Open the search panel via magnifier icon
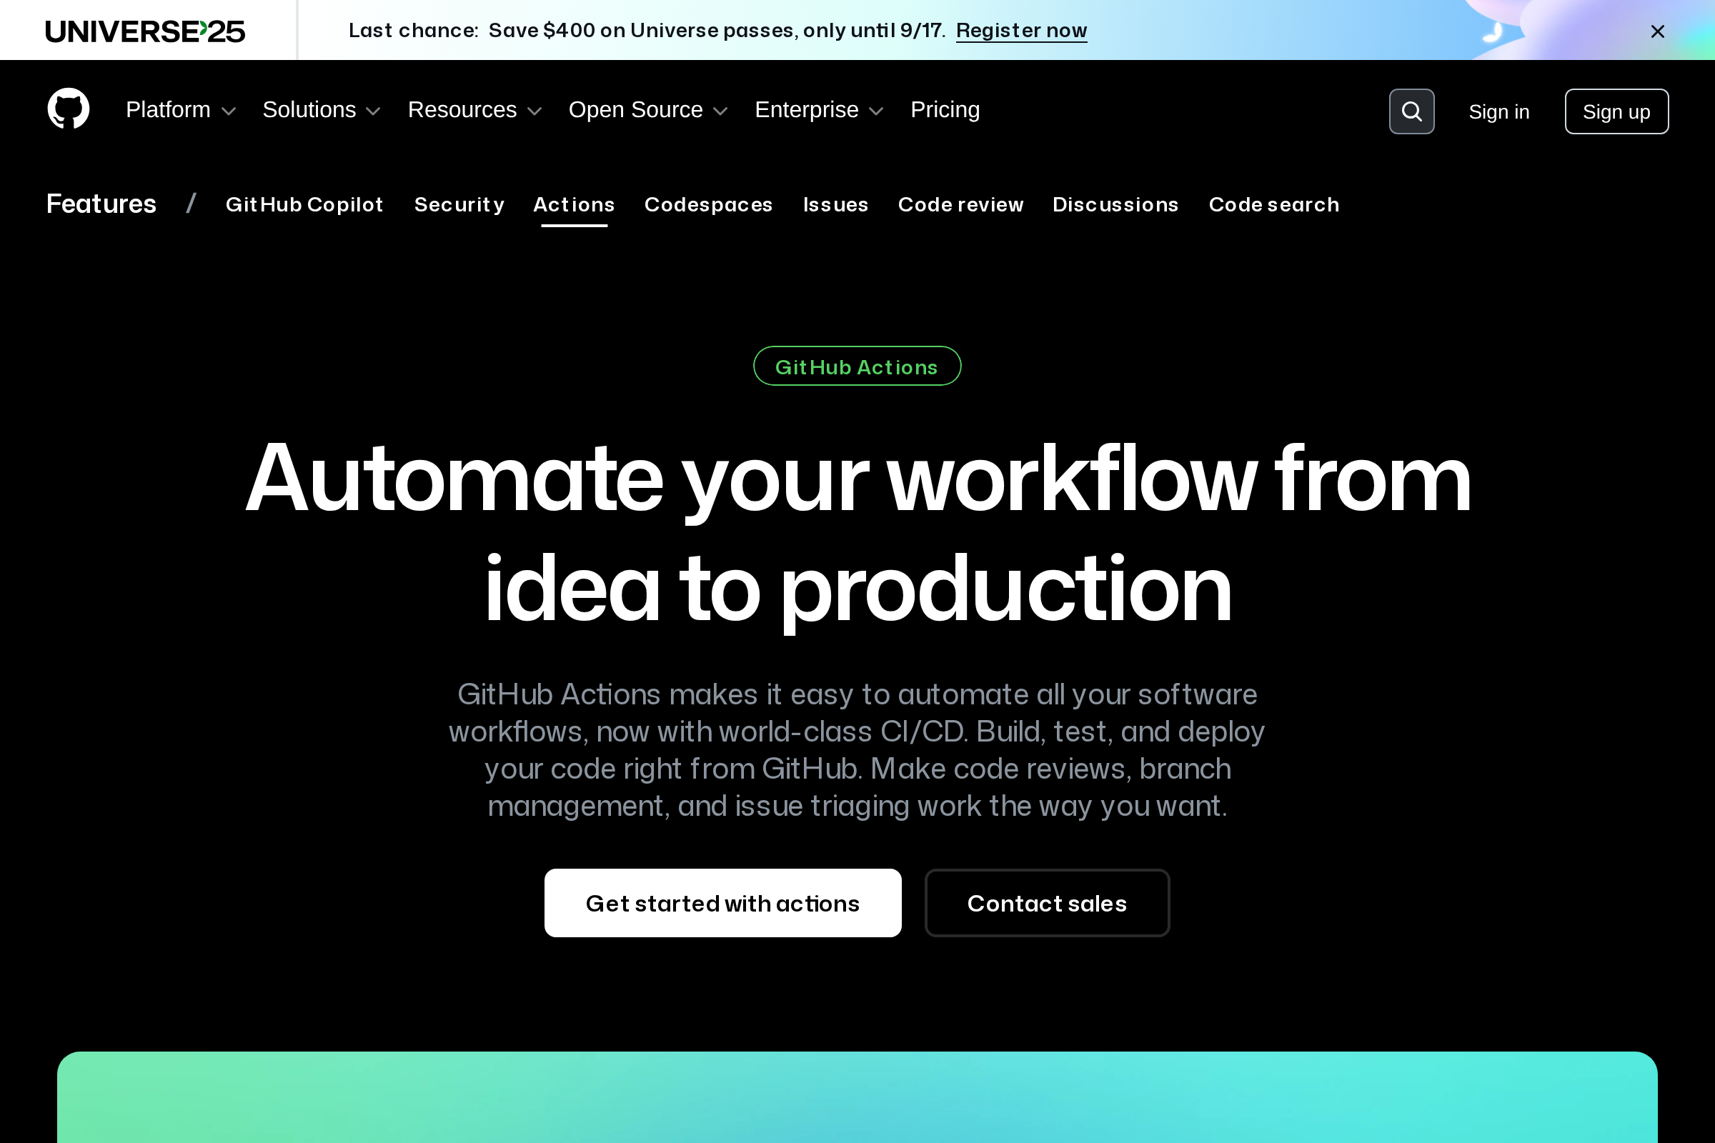 pyautogui.click(x=1412, y=111)
